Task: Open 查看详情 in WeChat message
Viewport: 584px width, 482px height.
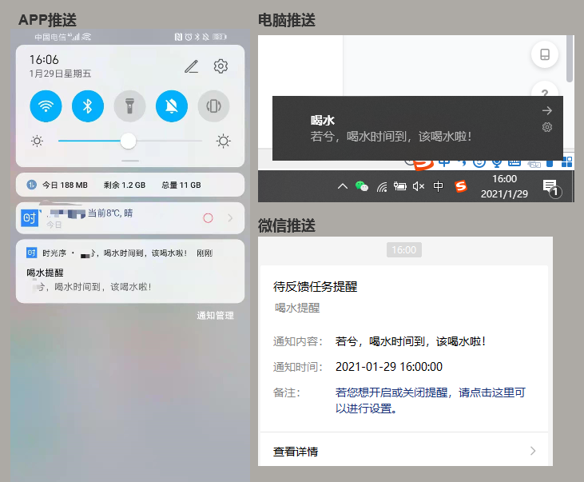Action: tap(403, 451)
